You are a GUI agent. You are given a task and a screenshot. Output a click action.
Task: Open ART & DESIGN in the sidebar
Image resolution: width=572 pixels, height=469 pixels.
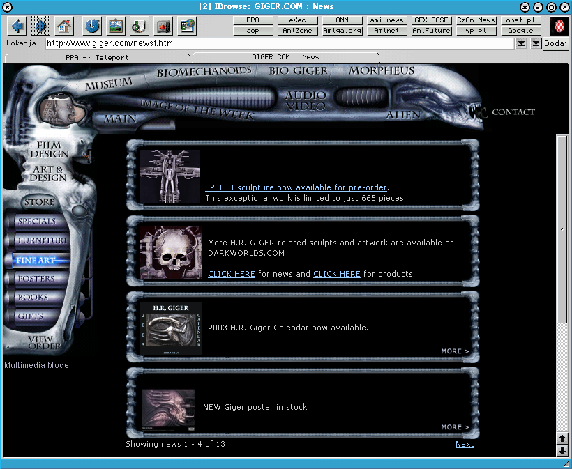click(48, 174)
